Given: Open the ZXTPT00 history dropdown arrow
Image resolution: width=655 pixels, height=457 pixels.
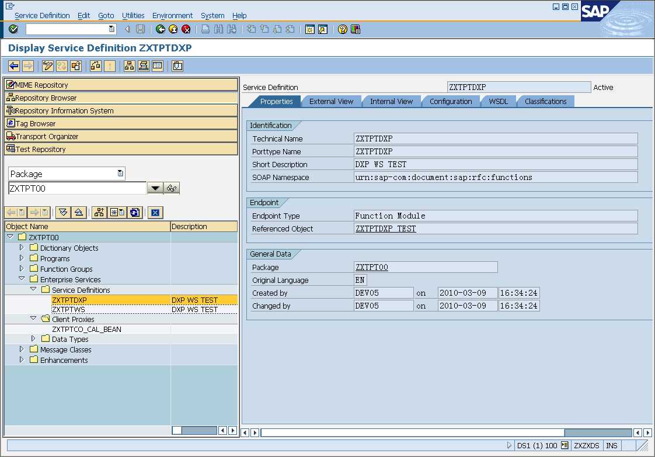Looking at the screenshot, I should (155, 188).
